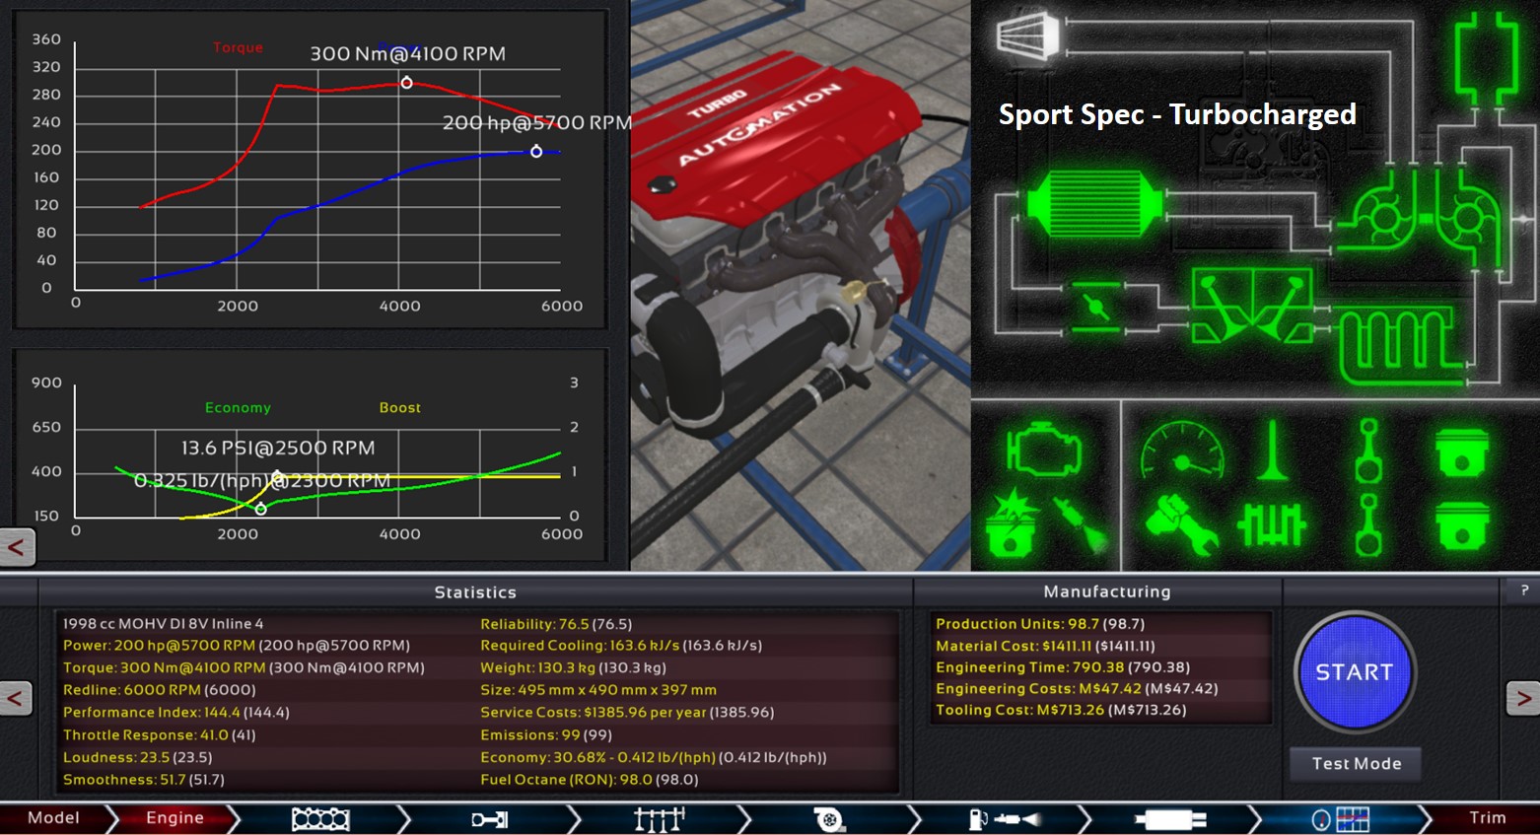Click the check engine warning icon
Screen dimensions: 1540x835
pos(1043,451)
